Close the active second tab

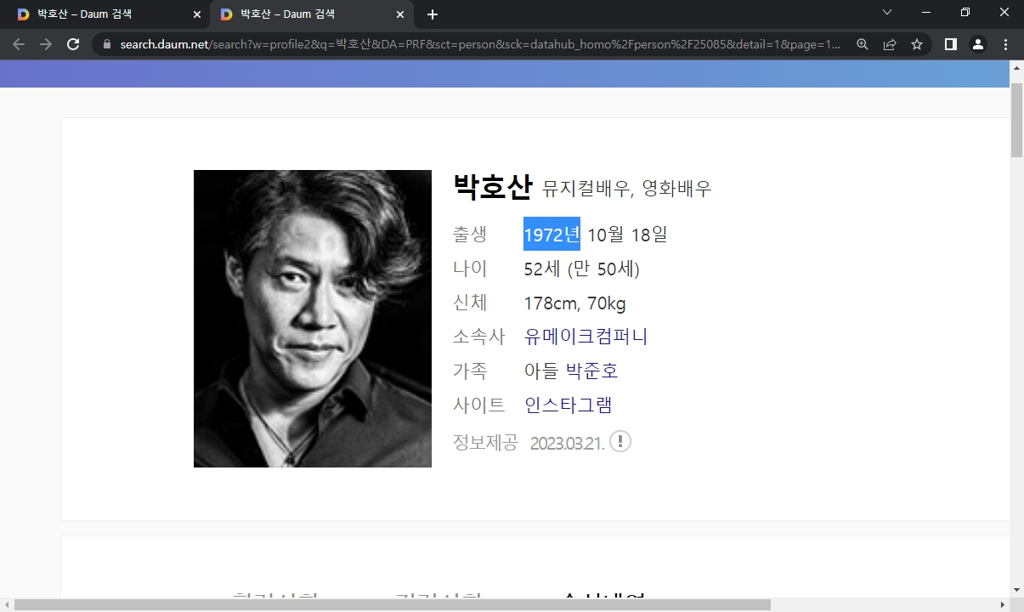click(399, 14)
